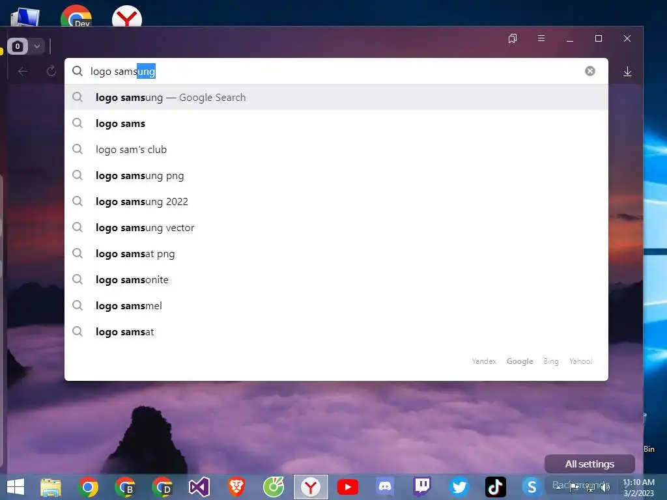This screenshot has height=500, width=667.
Task: Open All settings button
Action: (589, 464)
